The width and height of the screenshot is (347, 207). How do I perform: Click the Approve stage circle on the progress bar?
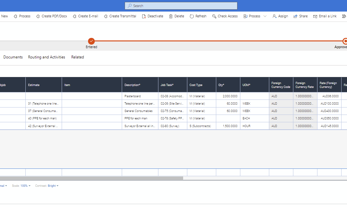click(x=344, y=41)
